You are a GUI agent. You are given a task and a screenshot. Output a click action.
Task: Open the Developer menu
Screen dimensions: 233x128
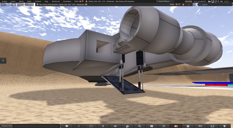pos(67,1)
